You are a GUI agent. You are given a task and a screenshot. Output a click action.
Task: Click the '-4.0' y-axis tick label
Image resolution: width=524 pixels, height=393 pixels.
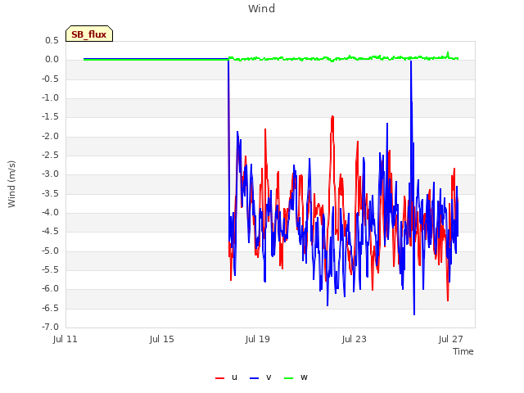point(50,213)
